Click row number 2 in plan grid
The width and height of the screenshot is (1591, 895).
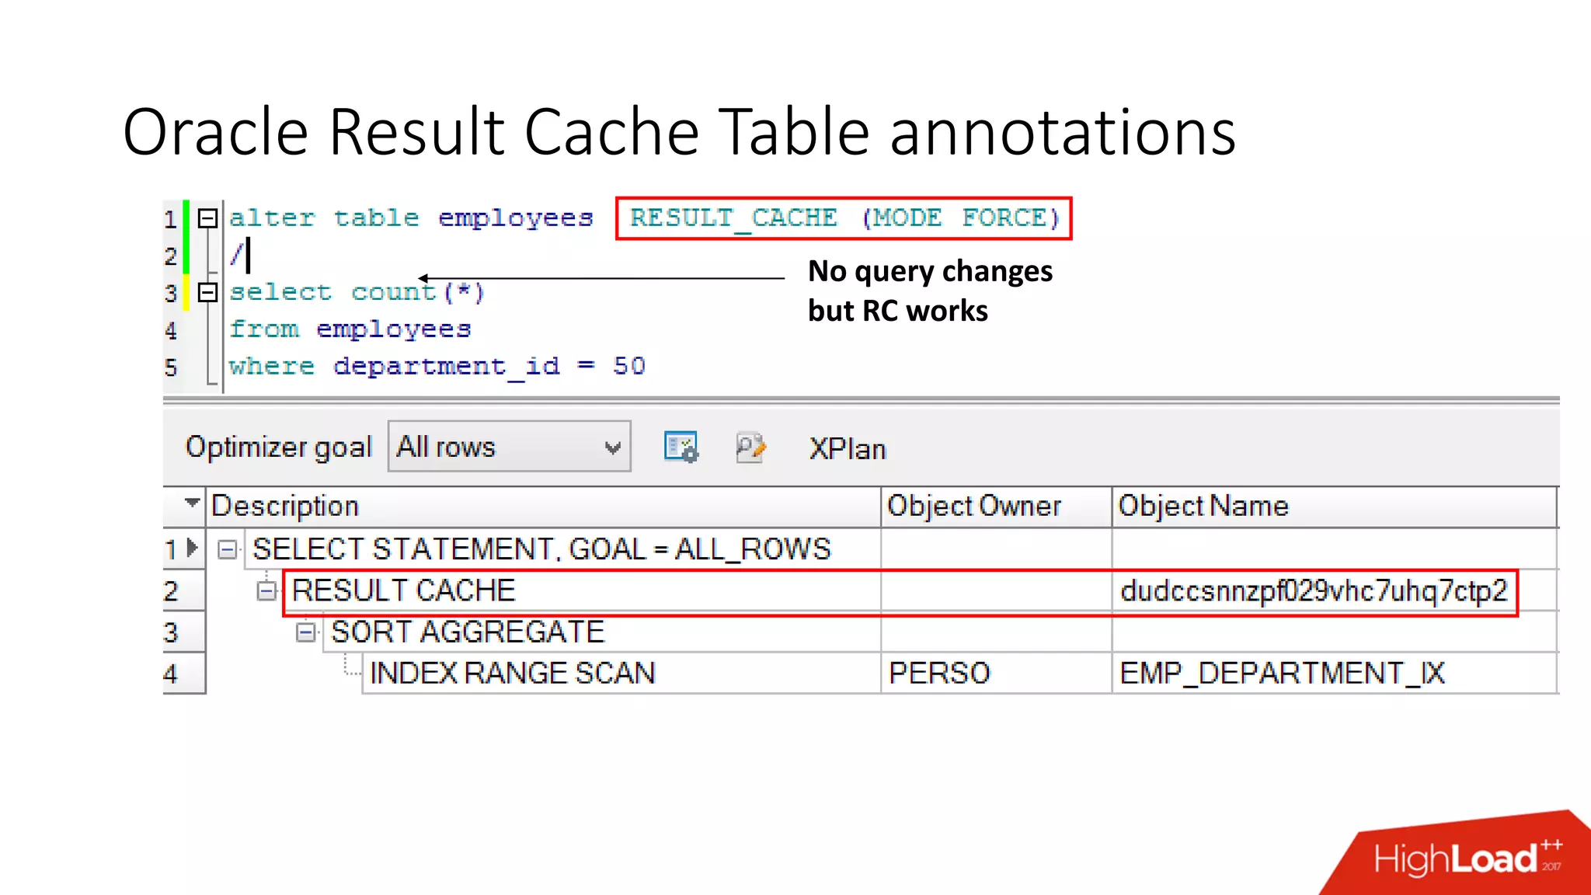point(183,591)
